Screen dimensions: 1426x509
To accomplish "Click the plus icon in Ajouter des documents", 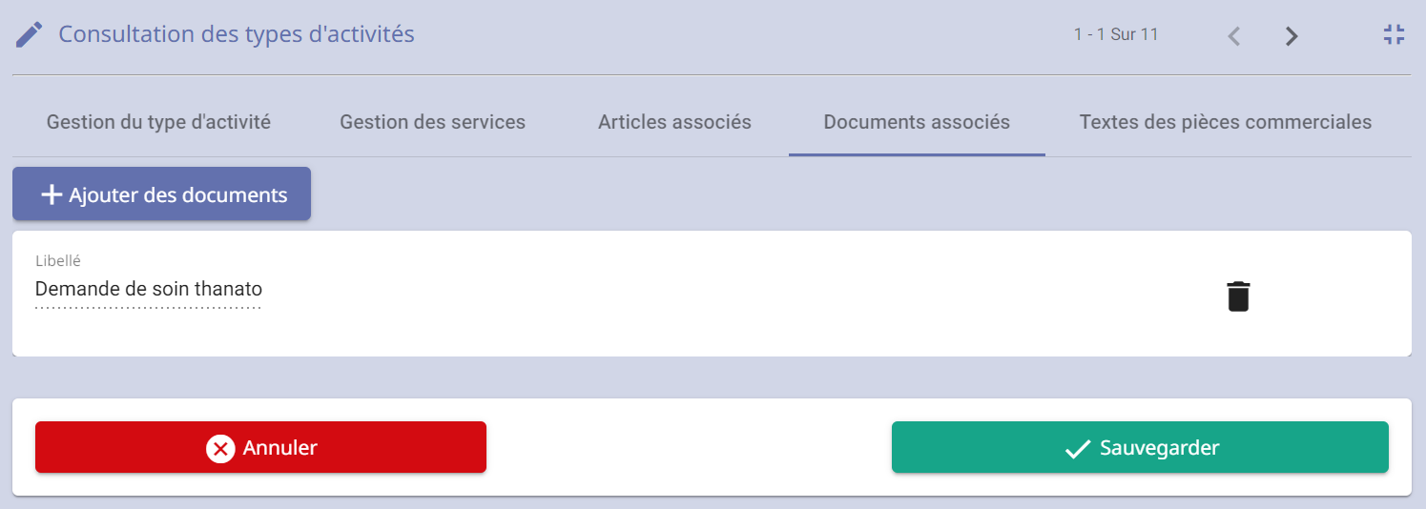I will [52, 194].
